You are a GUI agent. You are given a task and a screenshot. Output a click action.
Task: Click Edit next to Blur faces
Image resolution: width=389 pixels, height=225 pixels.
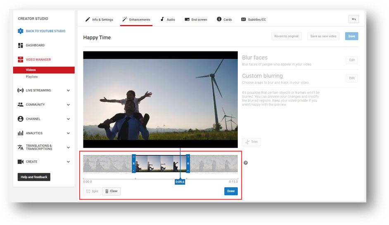coord(352,60)
